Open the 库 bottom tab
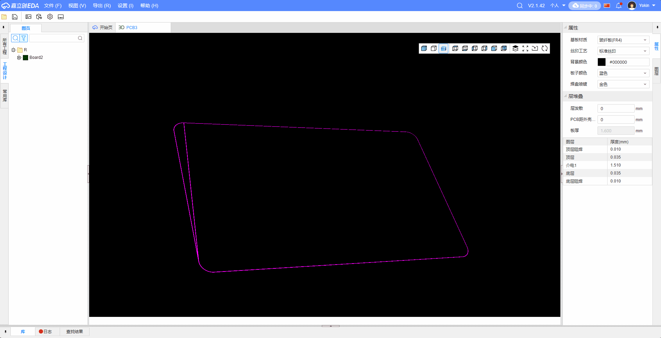 pyautogui.click(x=23, y=331)
